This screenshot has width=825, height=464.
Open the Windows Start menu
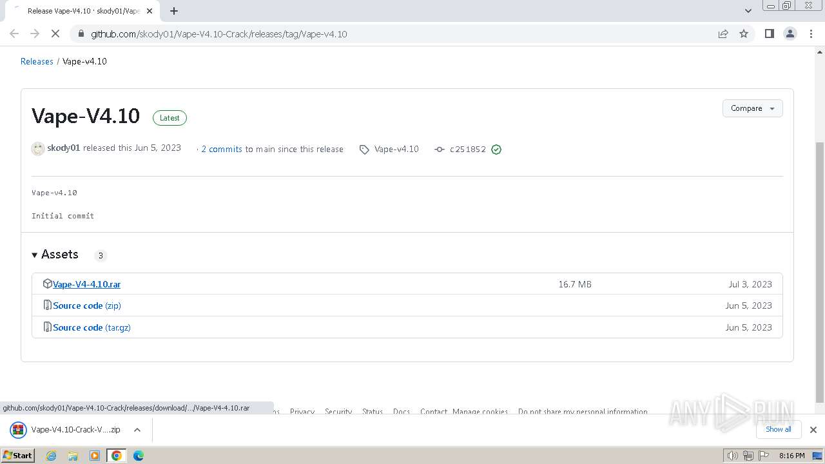[17, 455]
